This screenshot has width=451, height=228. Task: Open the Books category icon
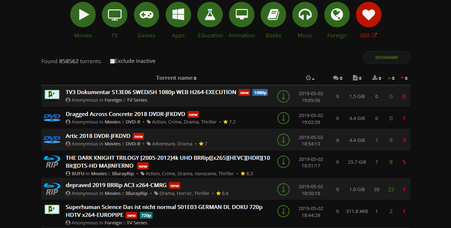click(x=274, y=14)
